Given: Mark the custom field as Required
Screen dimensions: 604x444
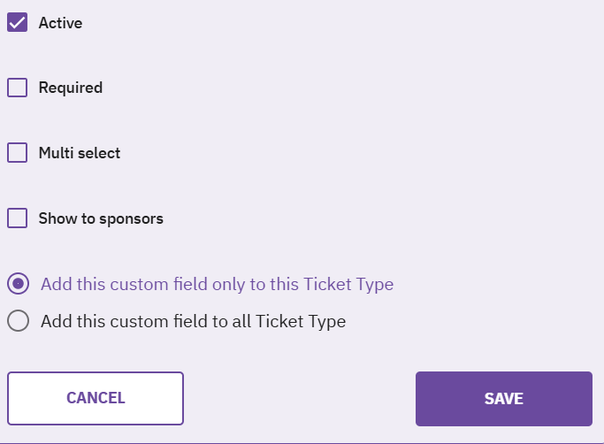Looking at the screenshot, I should point(18,88).
